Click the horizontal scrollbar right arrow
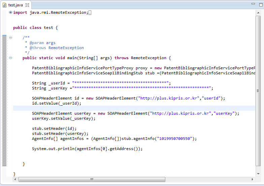 click(253, 179)
